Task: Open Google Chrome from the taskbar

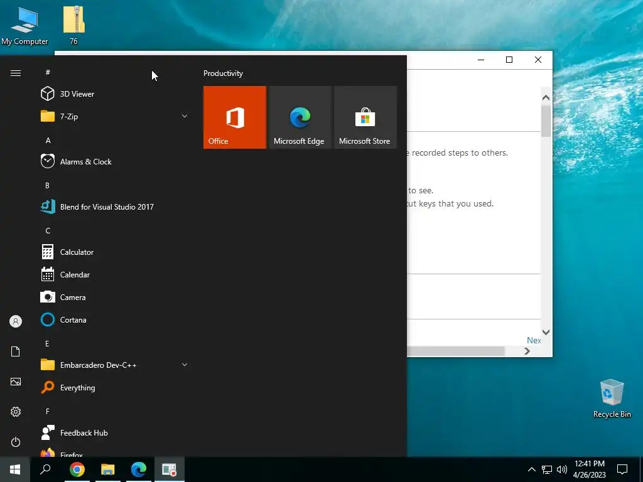Action: (x=77, y=469)
